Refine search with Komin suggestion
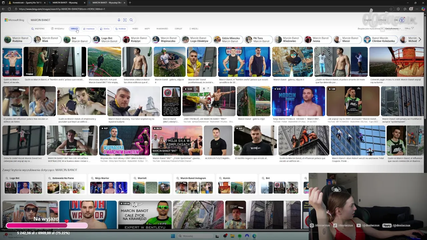This screenshot has width=427, height=240. pyautogui.click(x=236, y=184)
